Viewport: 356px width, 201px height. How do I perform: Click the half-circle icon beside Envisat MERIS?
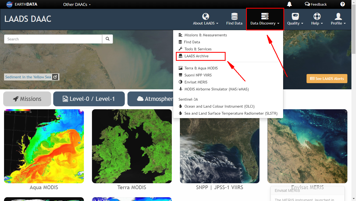click(x=180, y=82)
